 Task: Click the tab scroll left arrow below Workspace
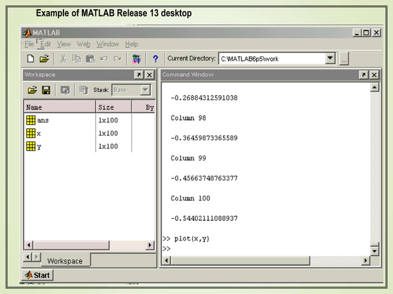pos(28,256)
